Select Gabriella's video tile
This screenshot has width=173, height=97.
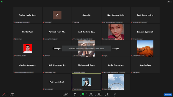click(x=86, y=15)
